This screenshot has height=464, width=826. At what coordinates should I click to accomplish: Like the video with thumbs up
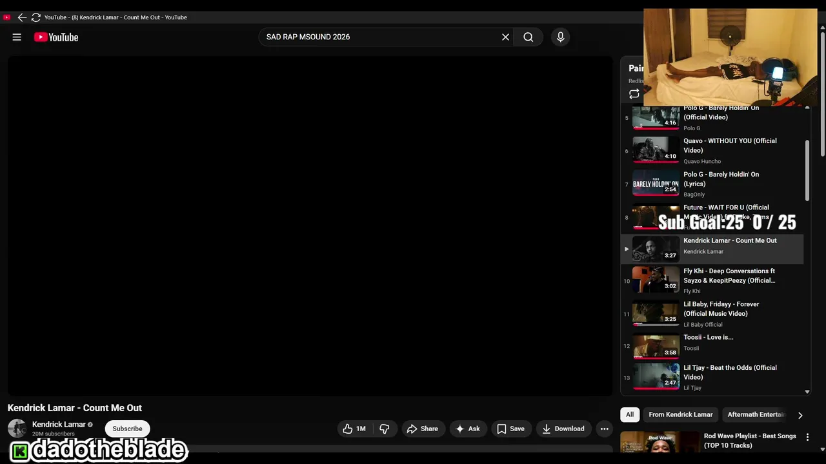tap(354, 429)
